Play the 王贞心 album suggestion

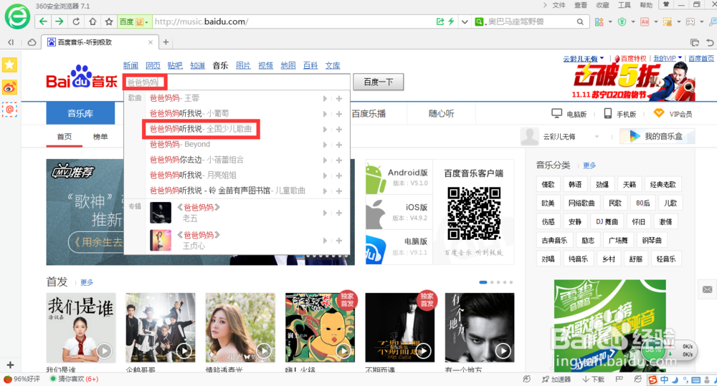point(325,241)
